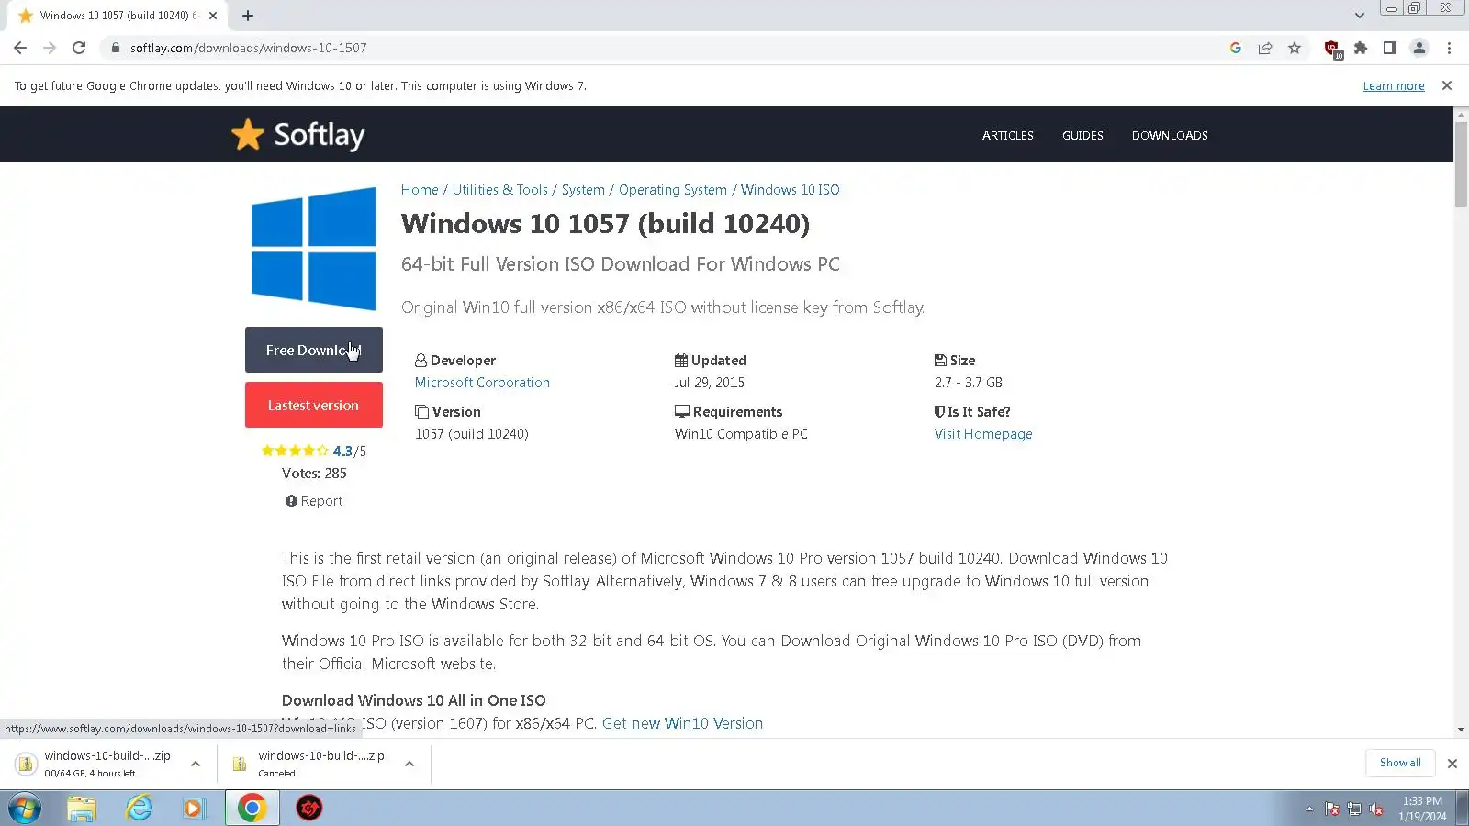This screenshot has width=1469, height=826.
Task: Click the star rating row
Action: pyautogui.click(x=295, y=451)
